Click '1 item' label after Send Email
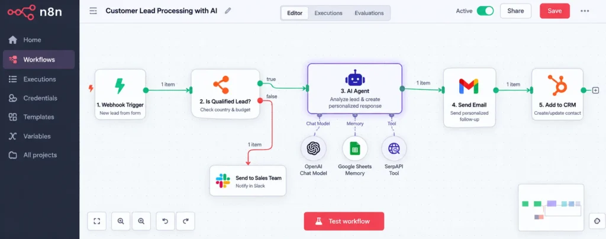The height and width of the screenshot is (239, 606). click(513, 84)
